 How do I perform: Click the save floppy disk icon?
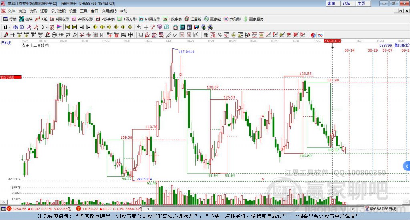pos(196,27)
